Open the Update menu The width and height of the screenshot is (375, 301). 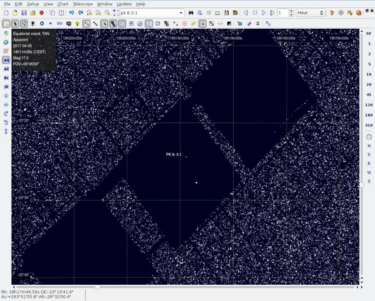[124, 4]
